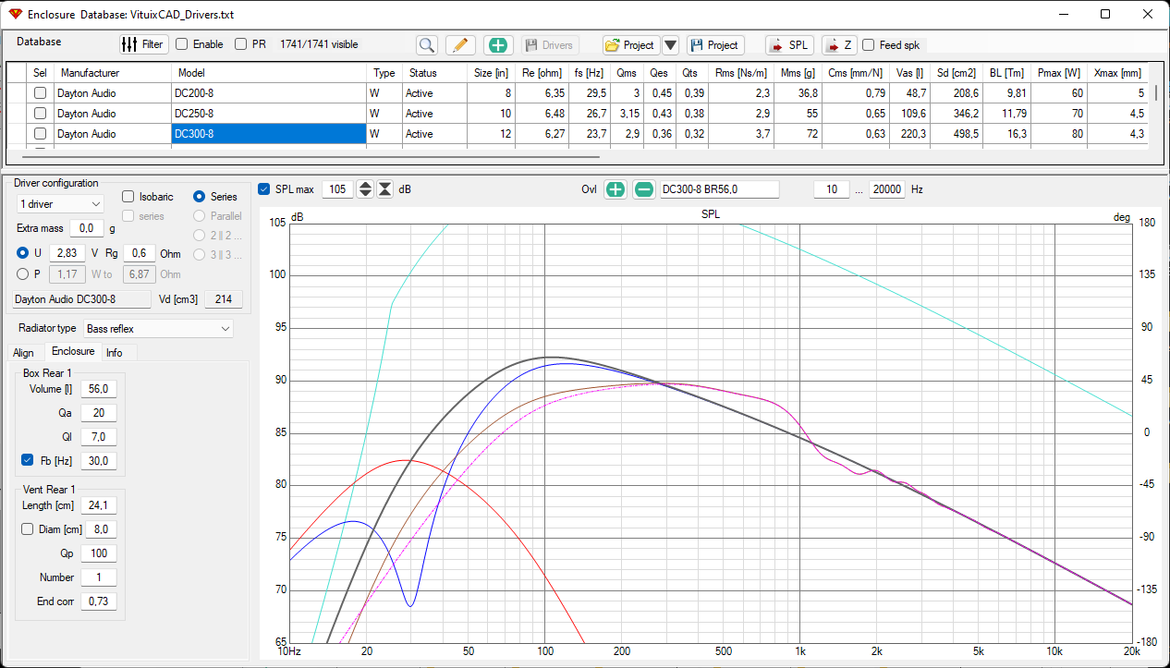
Task: Toggle the PR checkbox
Action: click(241, 44)
